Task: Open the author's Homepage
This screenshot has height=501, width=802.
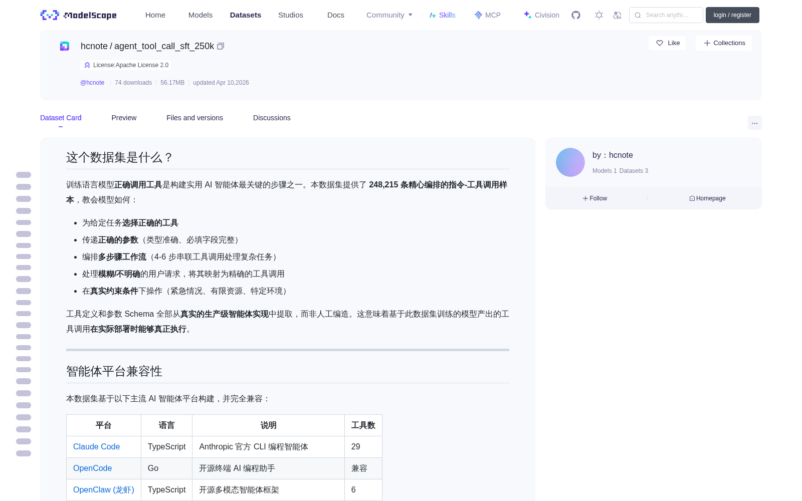Action: pyautogui.click(x=707, y=198)
